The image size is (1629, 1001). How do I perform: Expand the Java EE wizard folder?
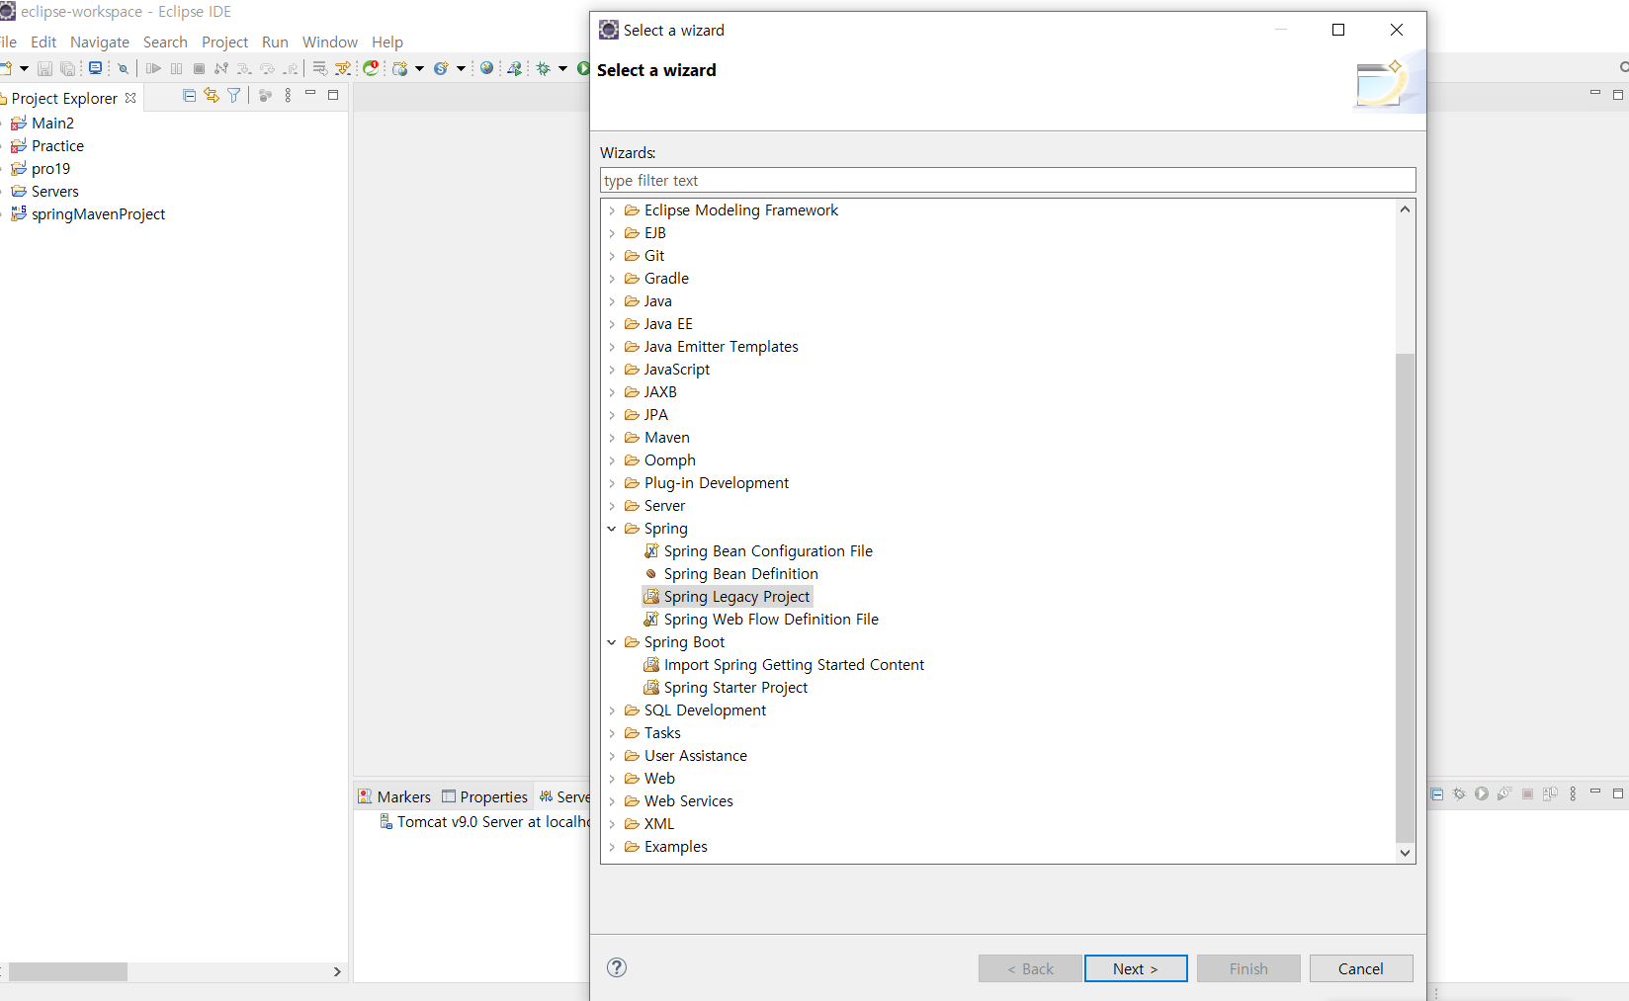pos(612,324)
